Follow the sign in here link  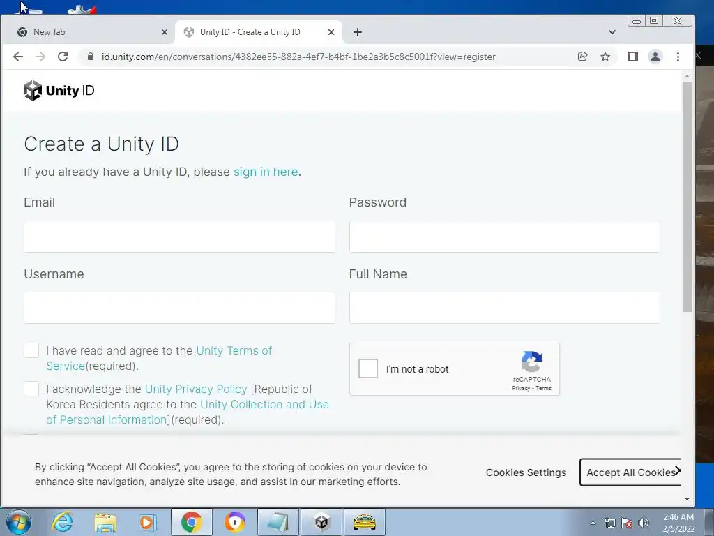pos(266,172)
